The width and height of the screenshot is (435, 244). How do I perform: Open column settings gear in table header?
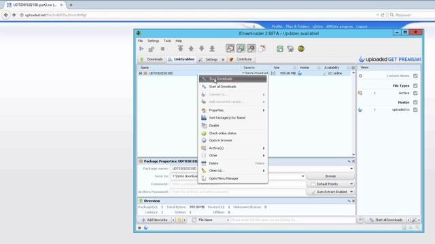(353, 68)
